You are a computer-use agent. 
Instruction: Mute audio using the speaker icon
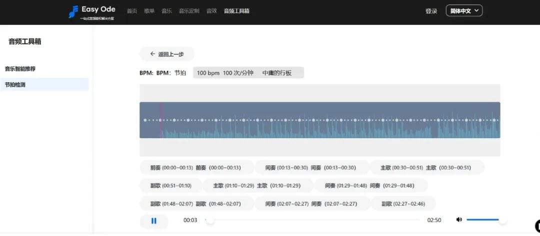(459, 220)
